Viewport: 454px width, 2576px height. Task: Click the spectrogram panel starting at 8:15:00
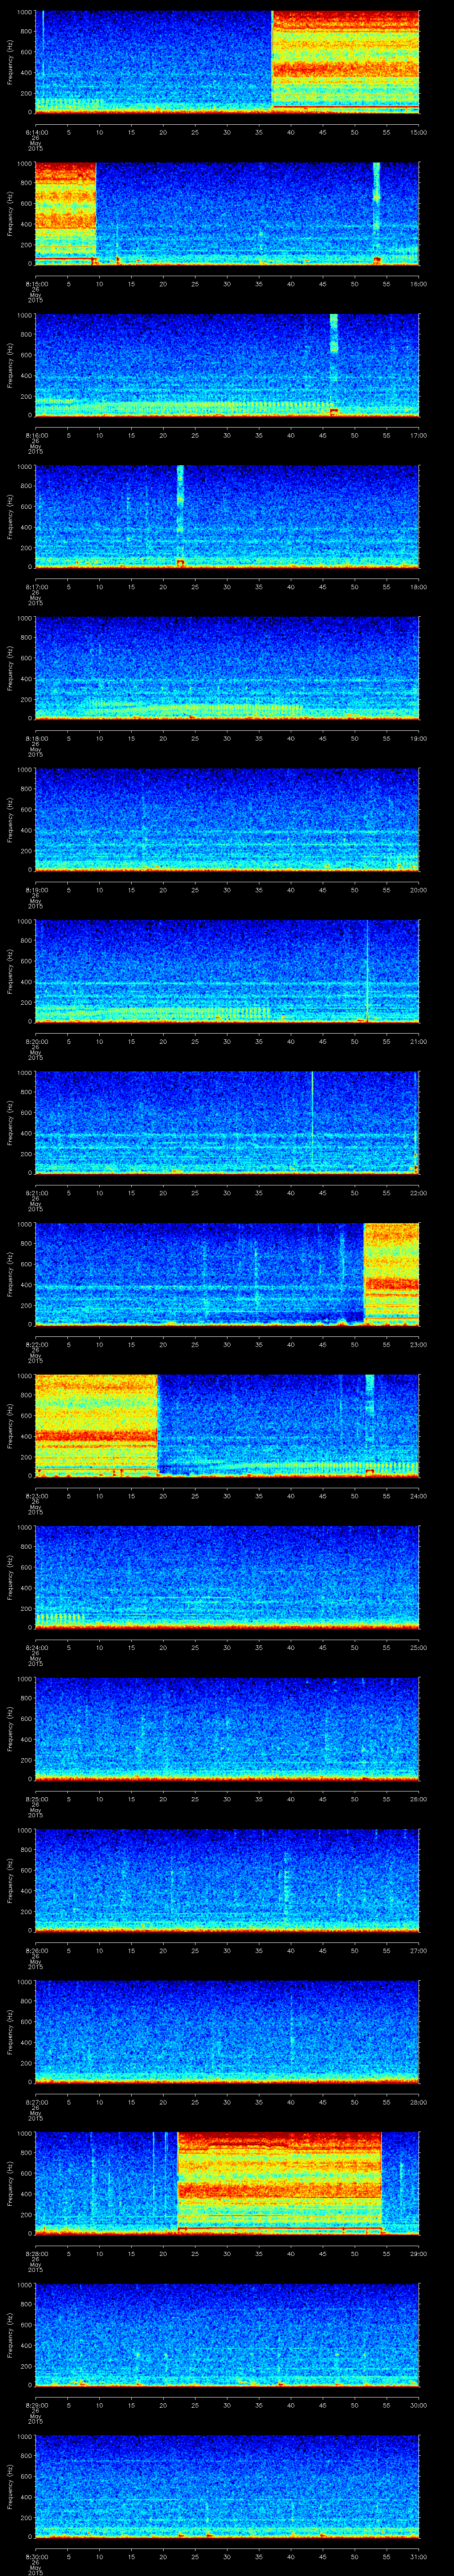point(227,213)
